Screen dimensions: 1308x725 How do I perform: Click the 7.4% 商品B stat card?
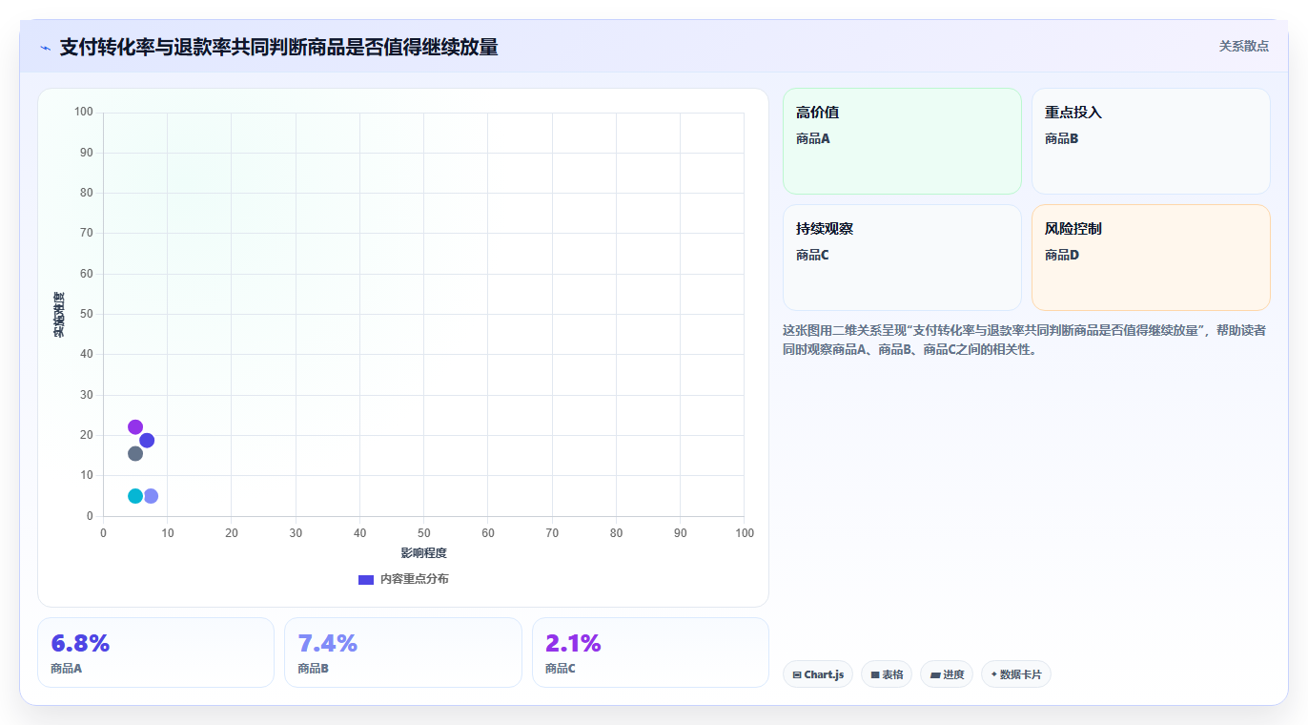pos(403,652)
